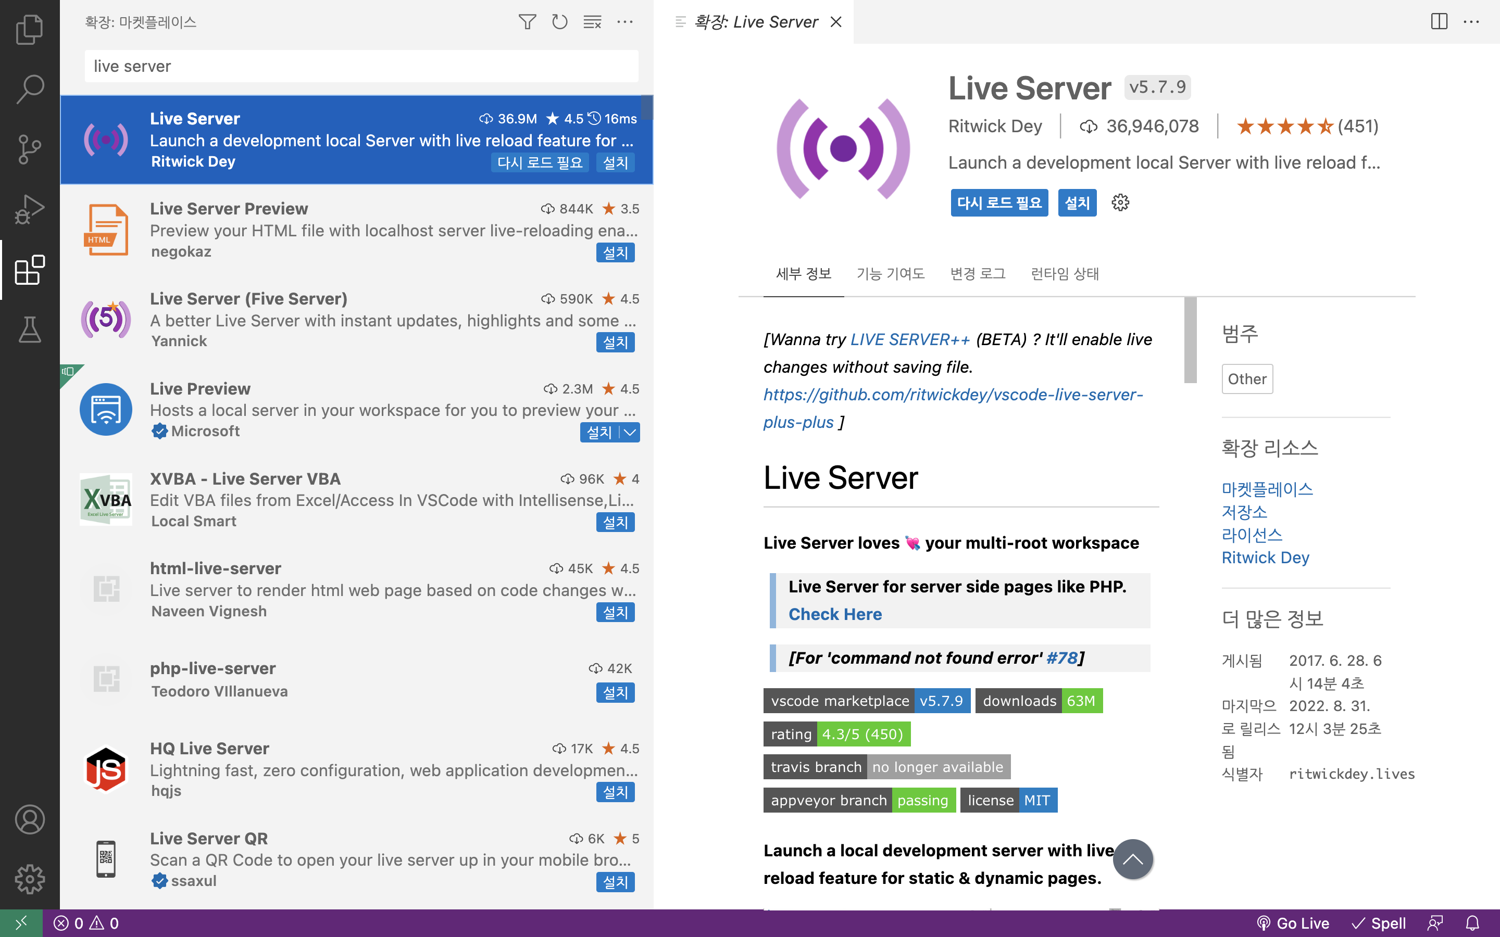Open the 저장소 resource link
The width and height of the screenshot is (1500, 937).
pos(1244,513)
